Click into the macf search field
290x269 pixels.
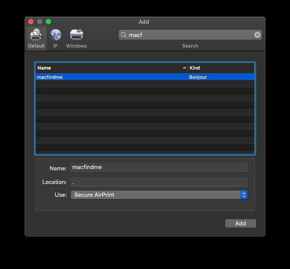click(190, 35)
